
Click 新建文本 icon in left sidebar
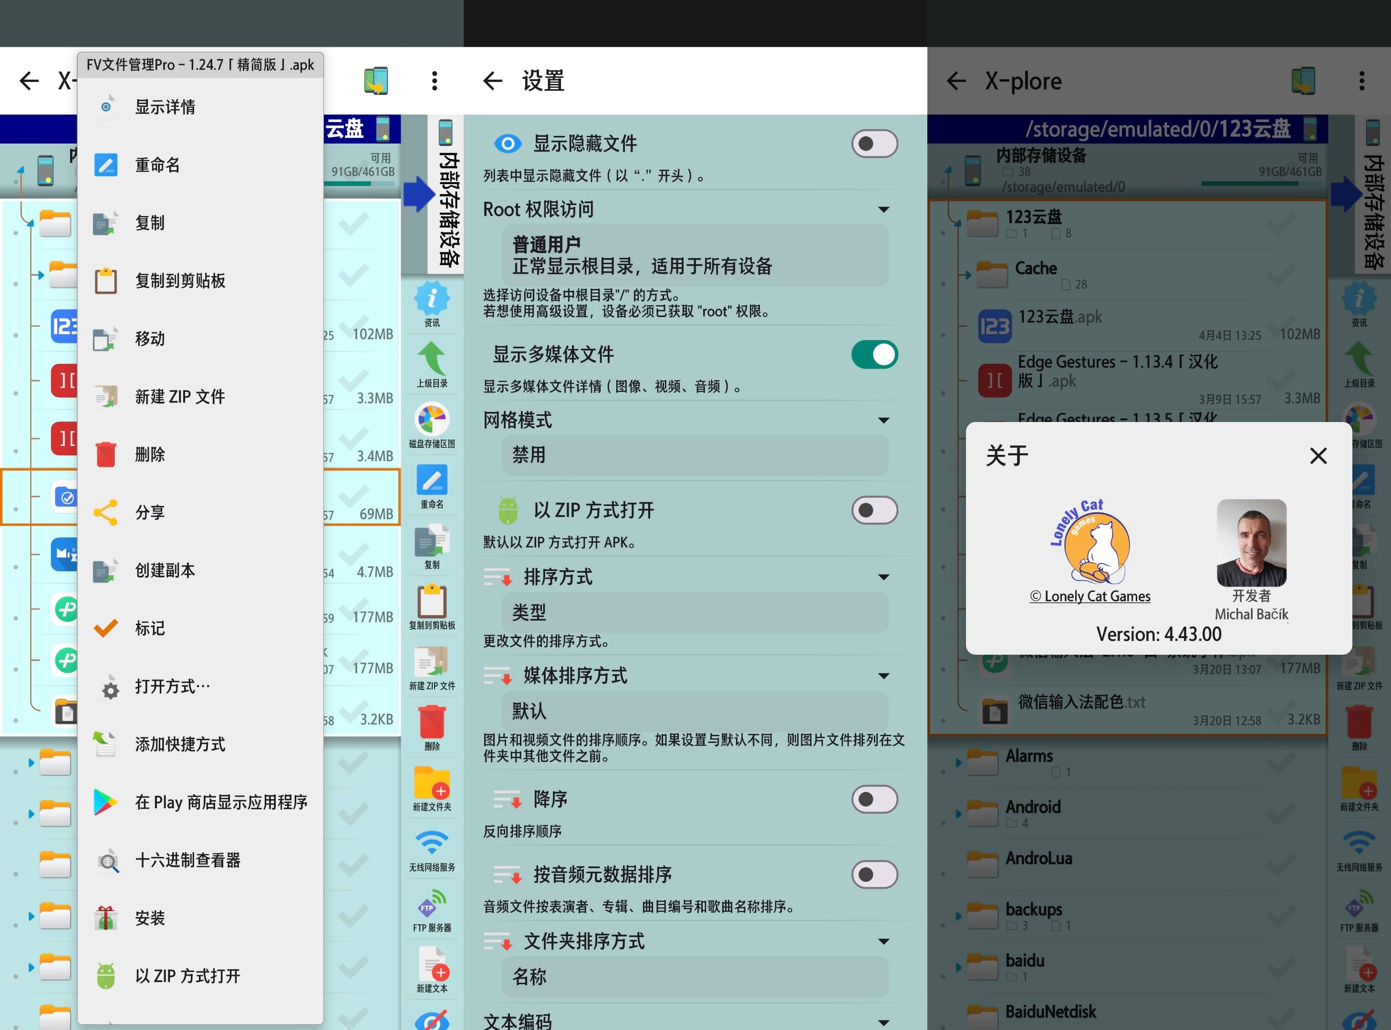pyautogui.click(x=432, y=969)
